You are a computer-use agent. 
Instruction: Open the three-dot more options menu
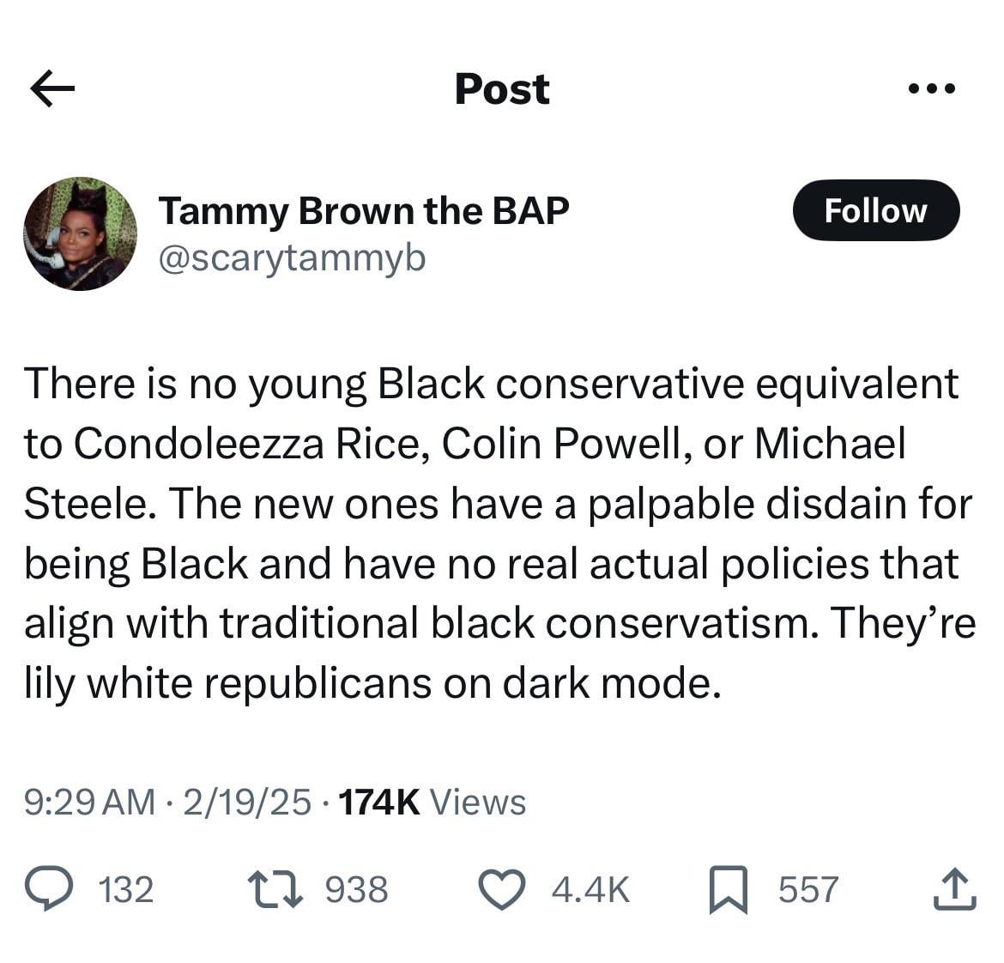(x=933, y=88)
